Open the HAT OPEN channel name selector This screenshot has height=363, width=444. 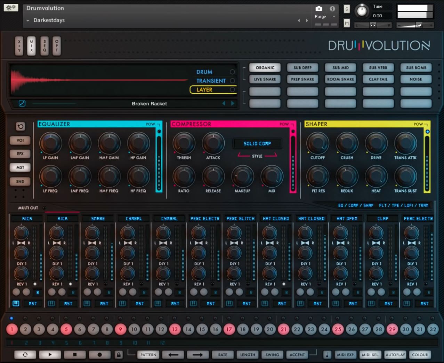tap(347, 219)
